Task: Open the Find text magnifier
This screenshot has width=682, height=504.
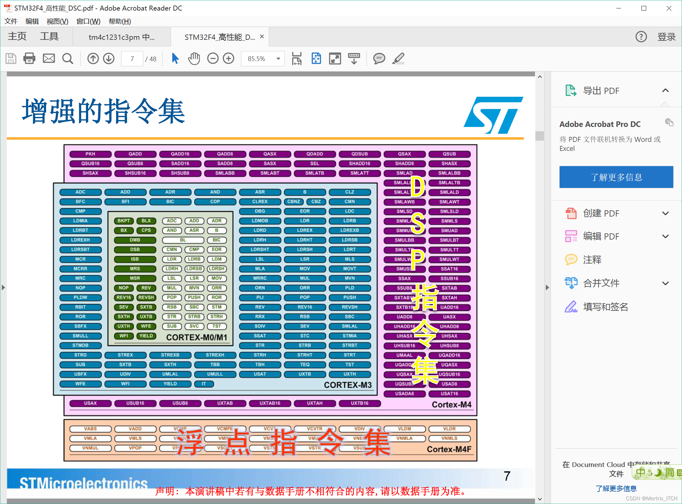Action: [68, 58]
